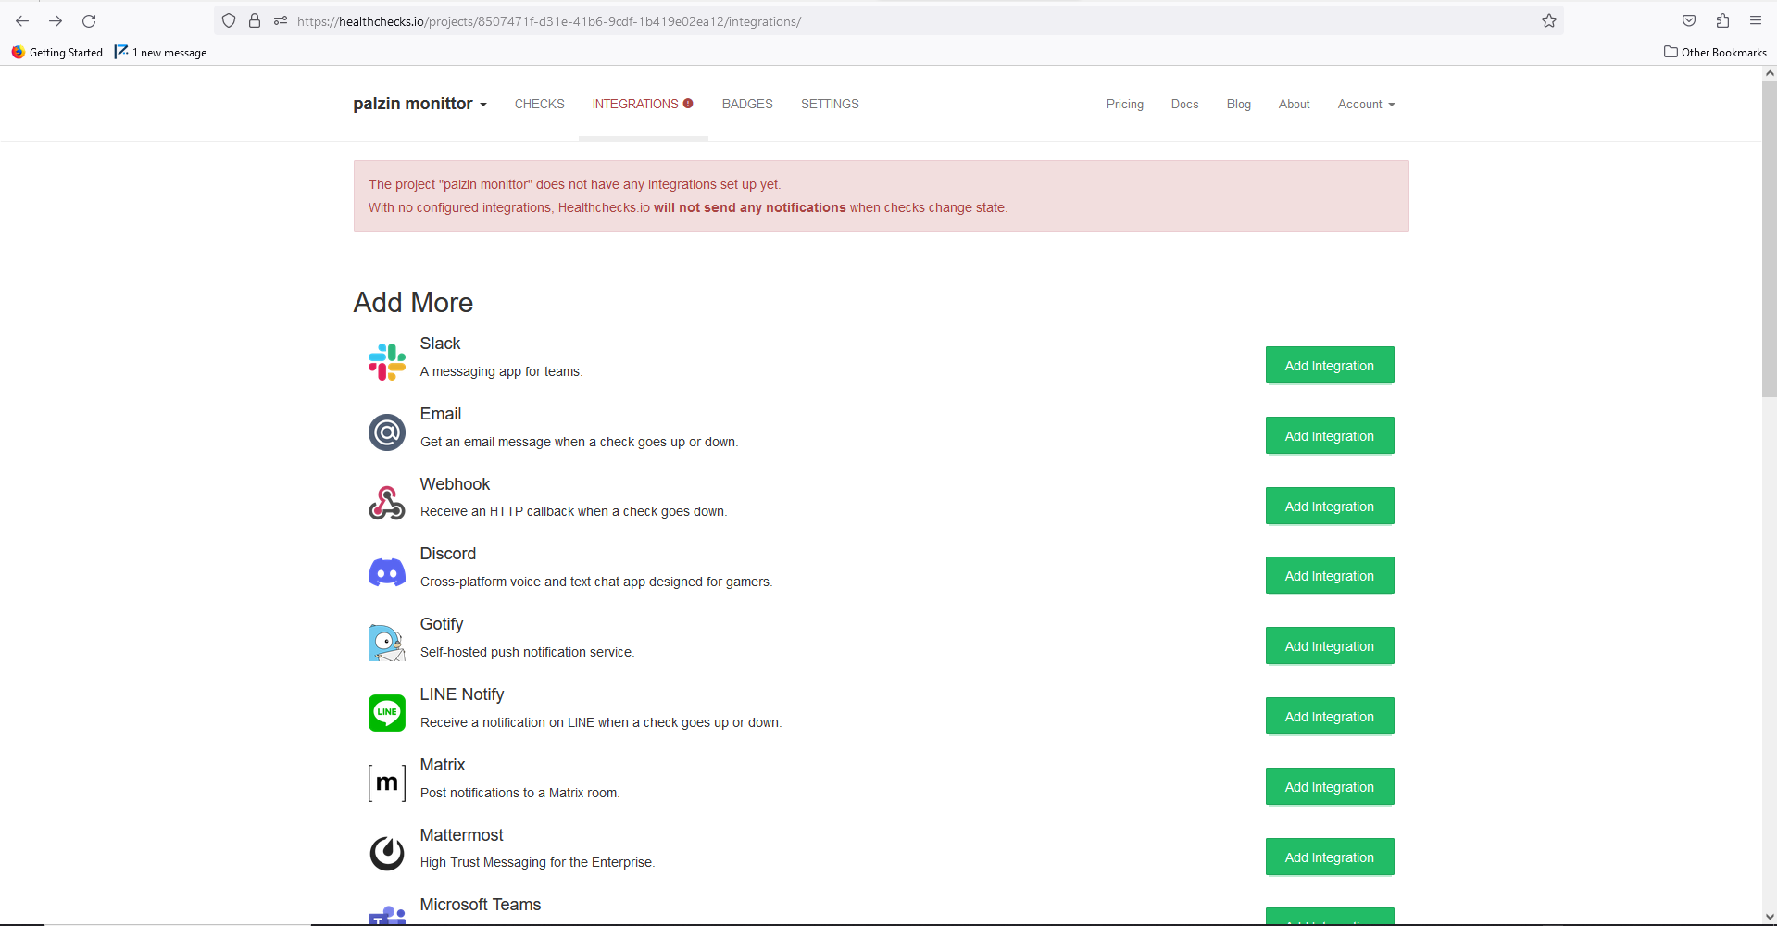The width and height of the screenshot is (1777, 926).
Task: Click the Webhook logo icon
Action: 387,503
